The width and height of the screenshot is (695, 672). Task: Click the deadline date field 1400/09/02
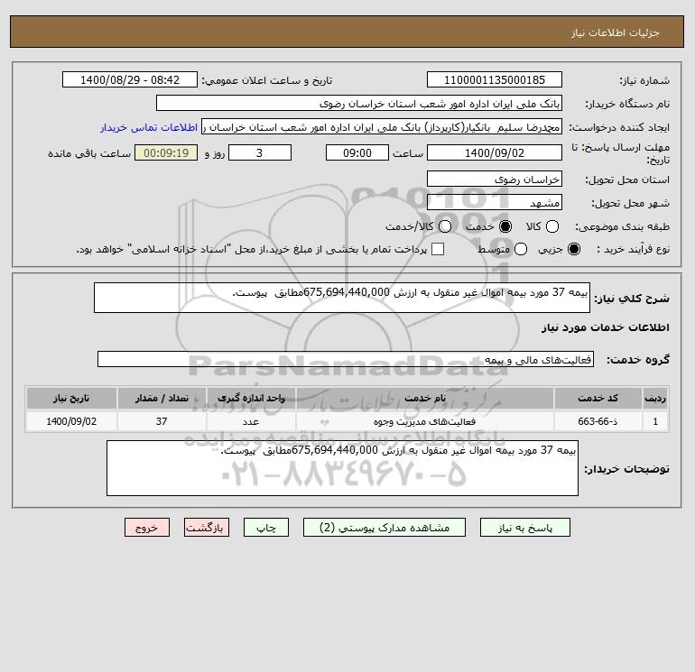coord(495,152)
